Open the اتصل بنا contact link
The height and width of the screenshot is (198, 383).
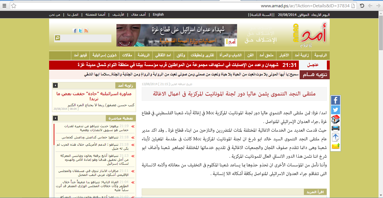pyautogui.click(x=73, y=15)
